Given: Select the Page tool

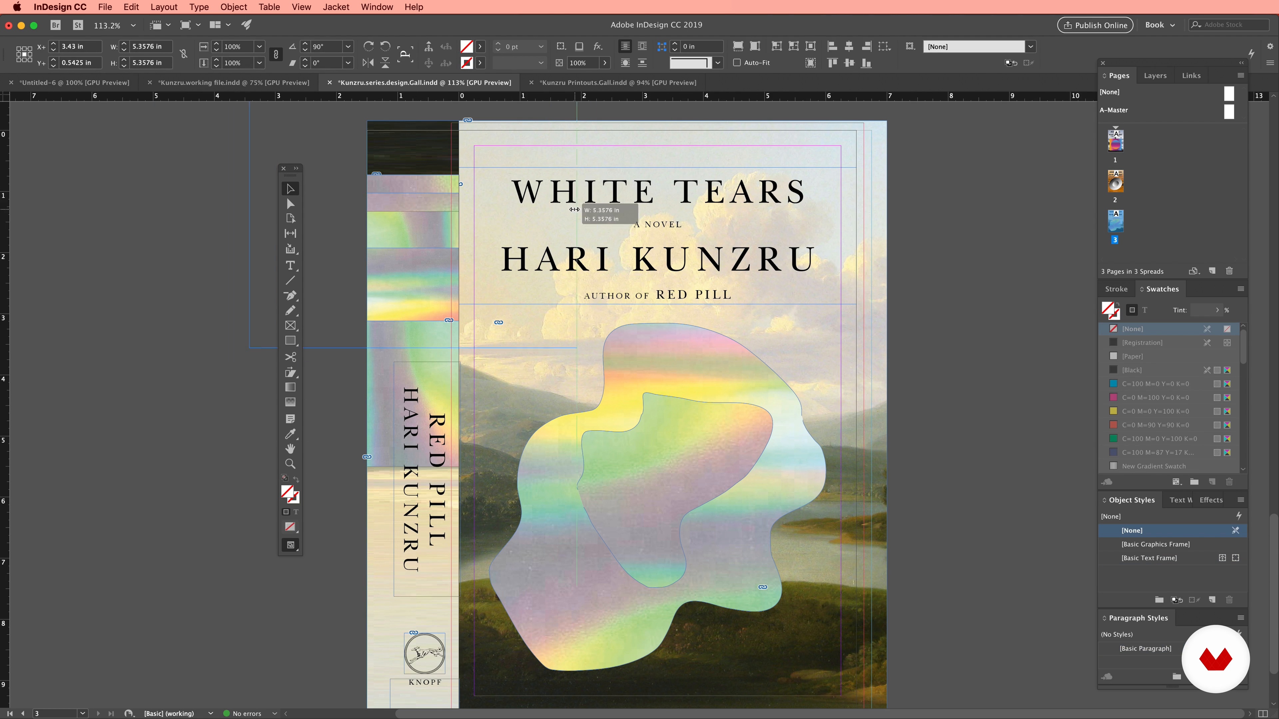Looking at the screenshot, I should coord(290,218).
